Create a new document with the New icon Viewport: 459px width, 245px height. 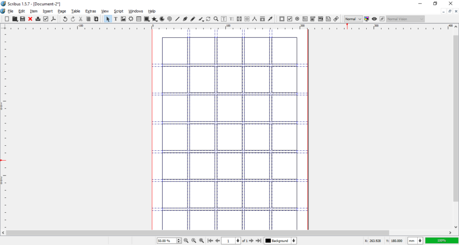point(7,19)
